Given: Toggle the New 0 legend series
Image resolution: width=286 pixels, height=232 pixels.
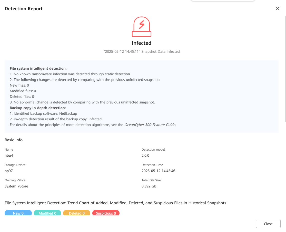Looking at the screenshot, I should click(x=18, y=213).
